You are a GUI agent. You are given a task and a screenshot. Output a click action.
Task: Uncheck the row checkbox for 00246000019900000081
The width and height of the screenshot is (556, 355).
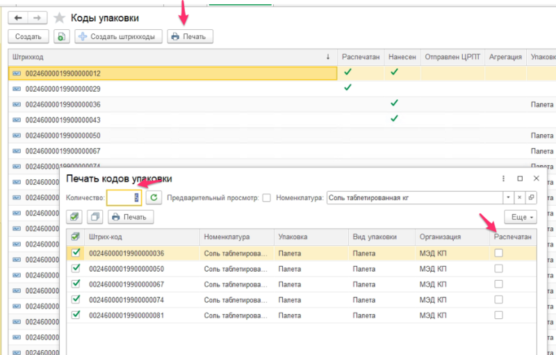pyautogui.click(x=76, y=315)
